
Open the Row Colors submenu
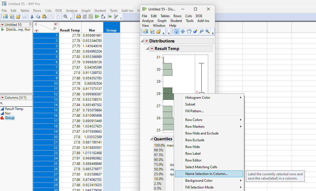click(194, 120)
